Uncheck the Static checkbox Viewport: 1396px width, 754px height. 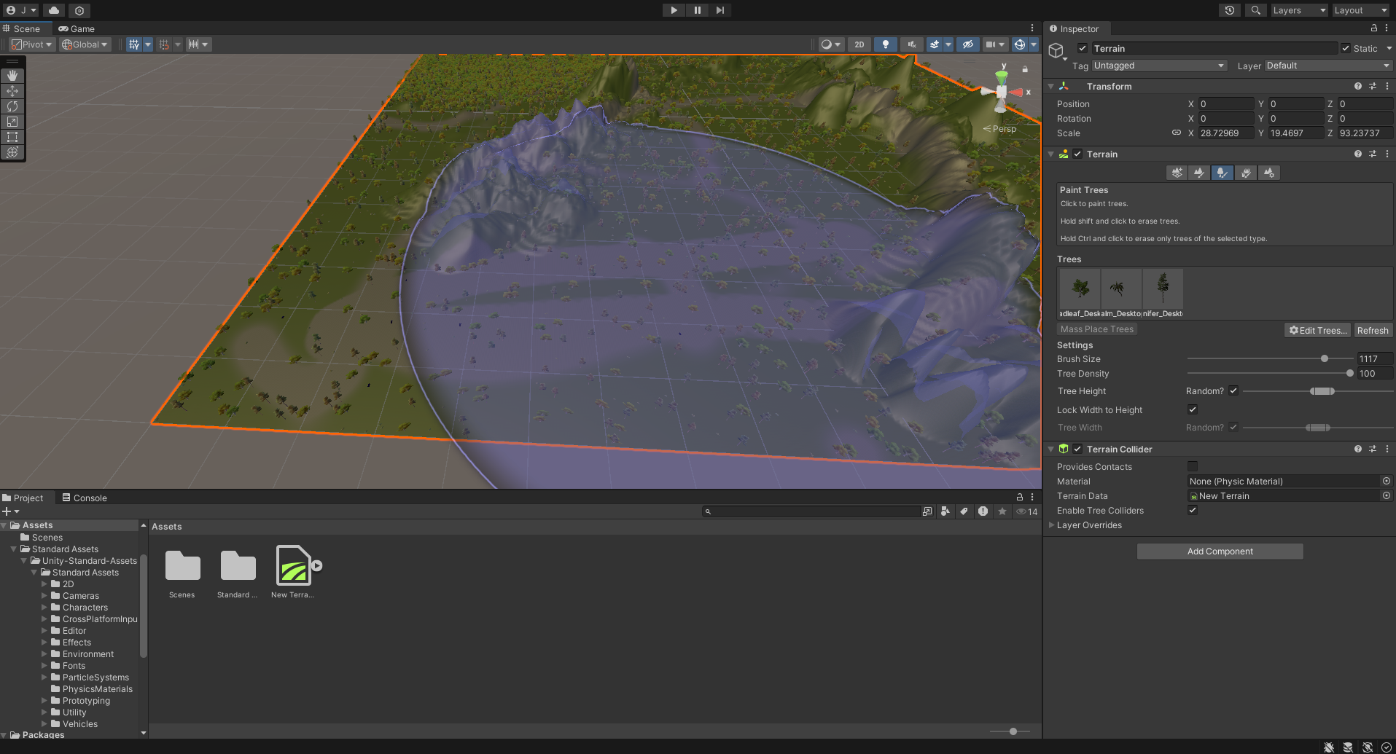point(1346,49)
